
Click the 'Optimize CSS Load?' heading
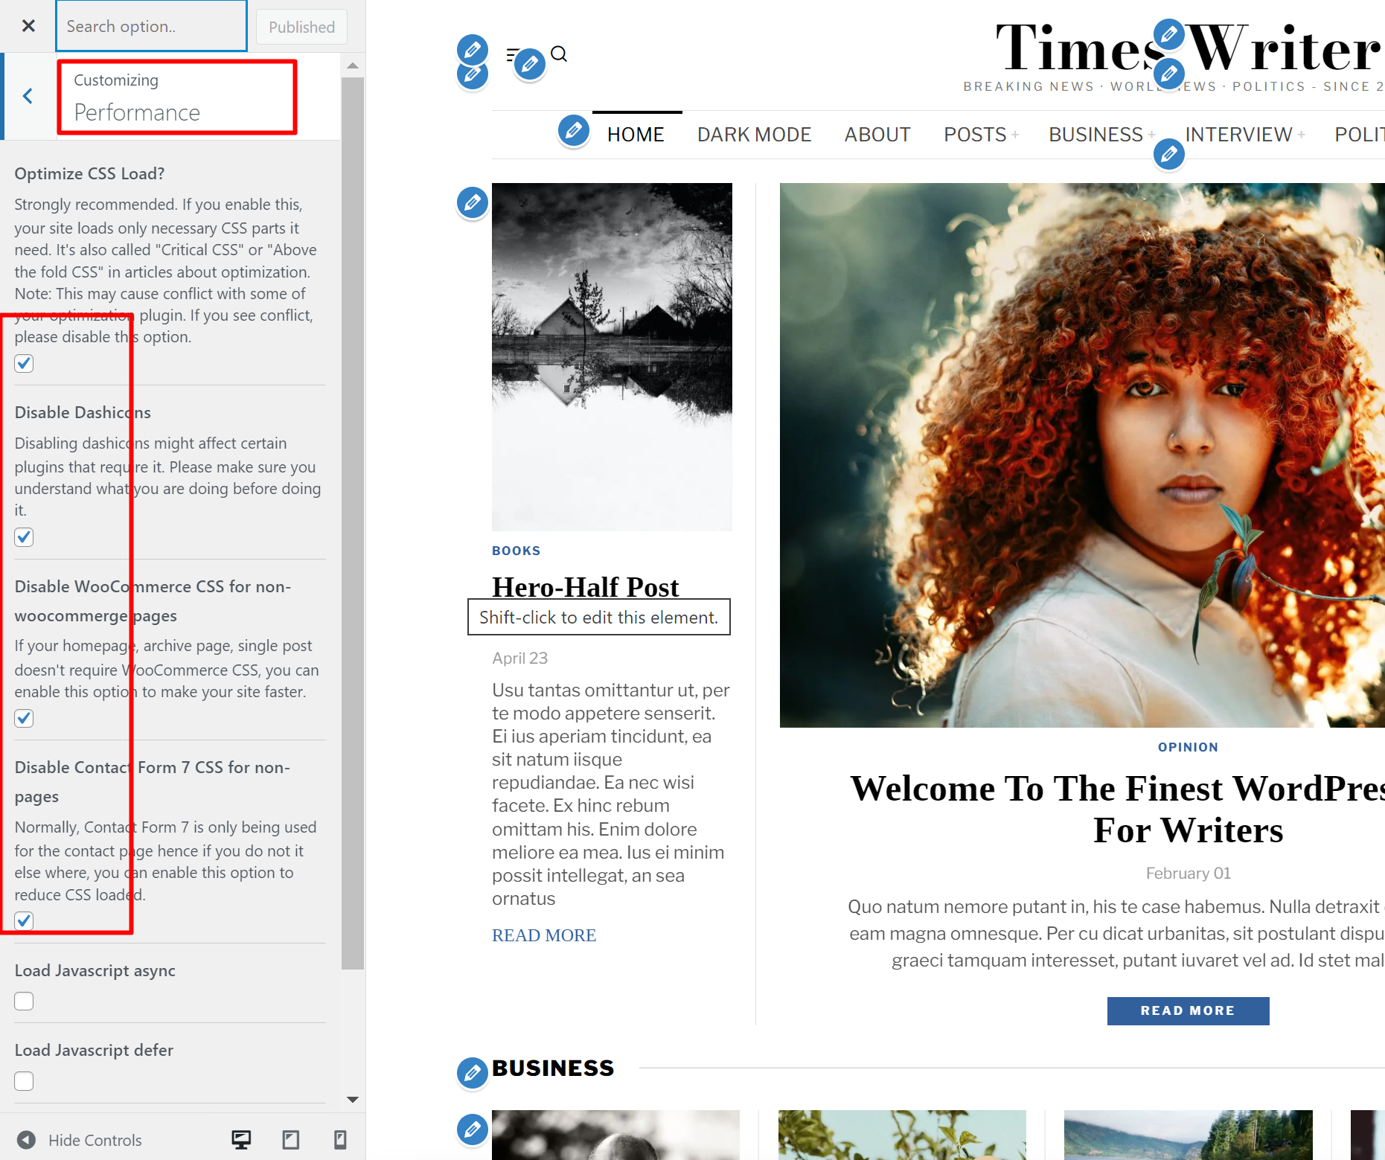[89, 173]
